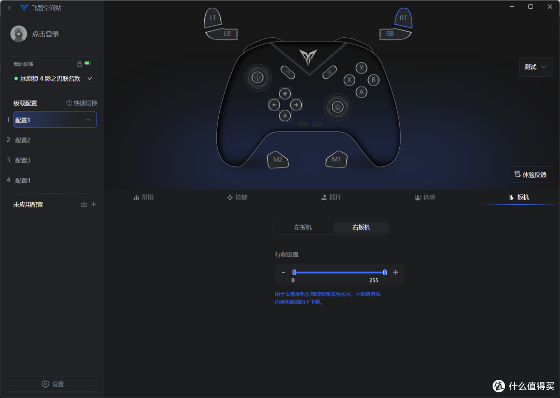The image size is (560, 398).
Task: Click the LT trigger on the controller diagram
Action: point(213,18)
